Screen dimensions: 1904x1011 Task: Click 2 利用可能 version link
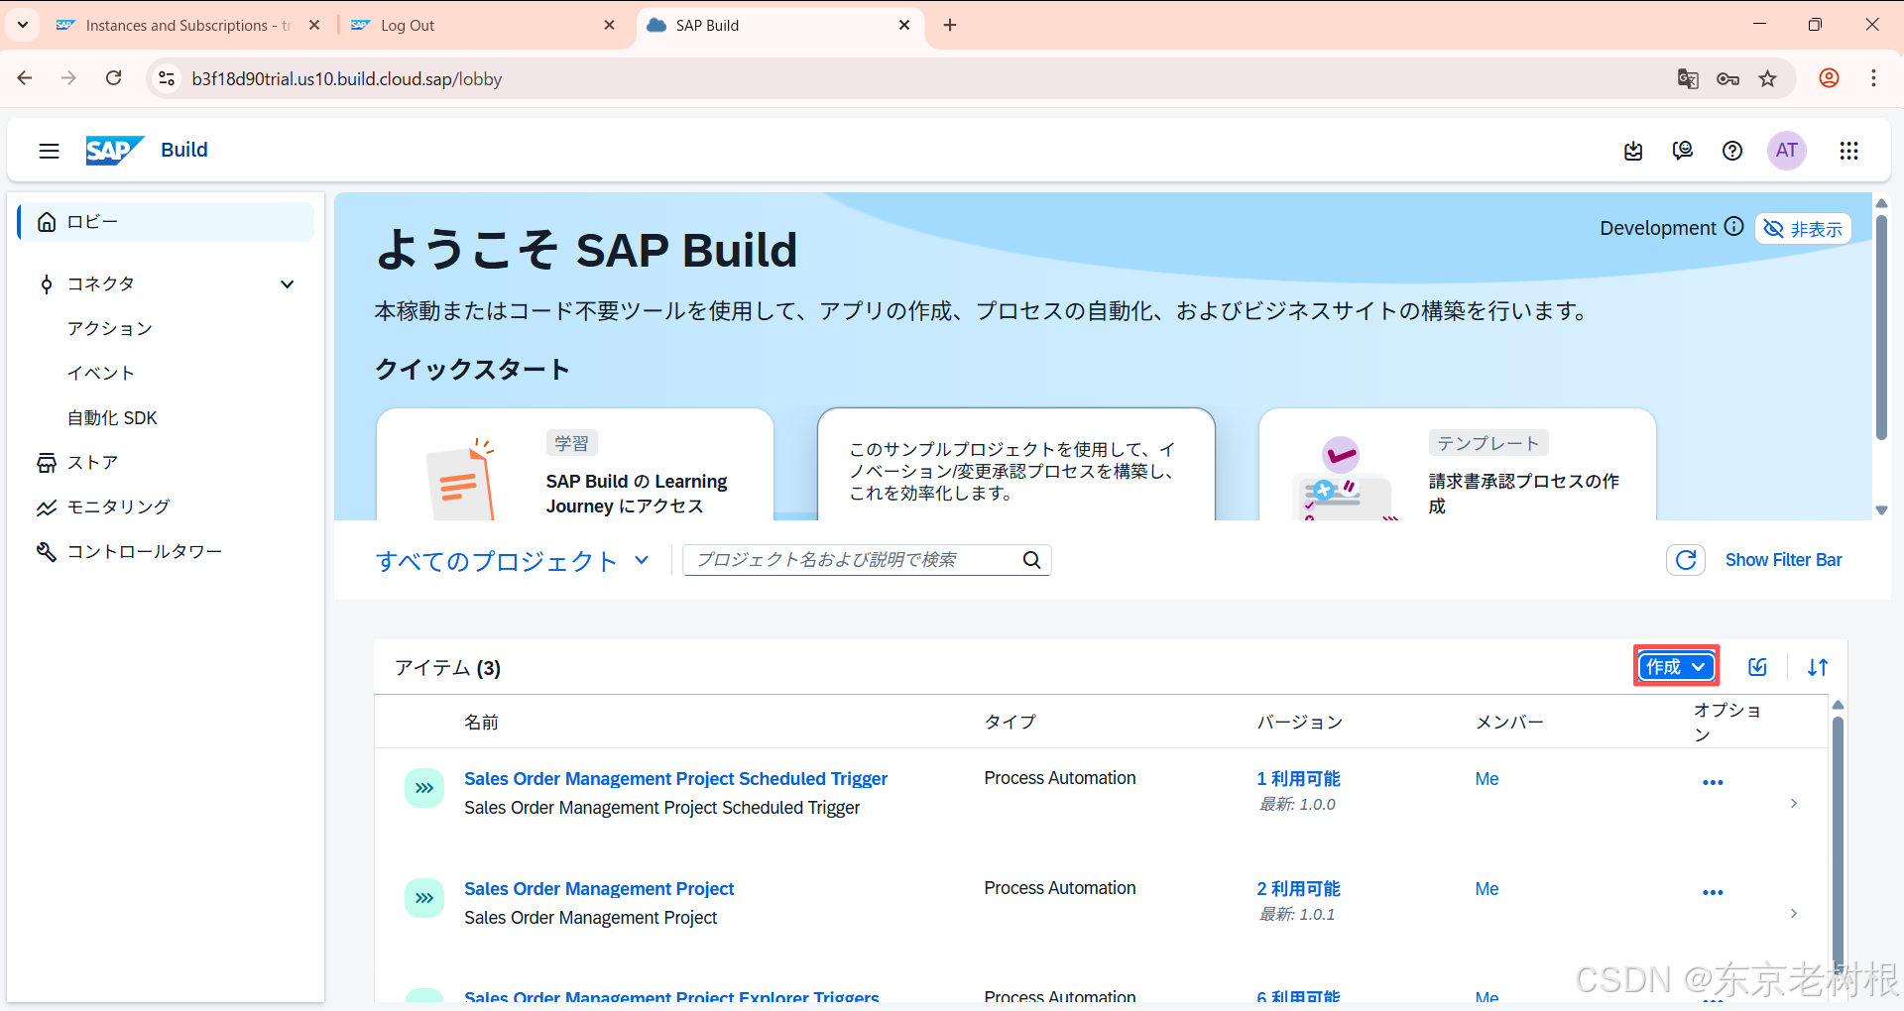[1298, 889]
